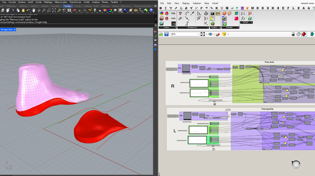Enable shaded preview mode red capsule icon
Image resolution: width=315 pixels, height=176 pixels.
pyautogui.click(x=304, y=34)
